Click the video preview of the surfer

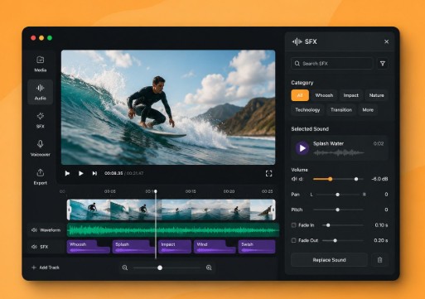(168, 108)
